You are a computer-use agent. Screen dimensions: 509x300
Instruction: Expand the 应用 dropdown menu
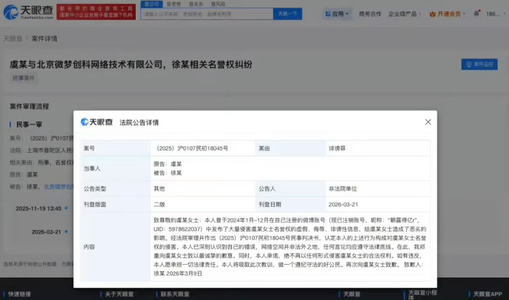pyautogui.click(x=337, y=13)
